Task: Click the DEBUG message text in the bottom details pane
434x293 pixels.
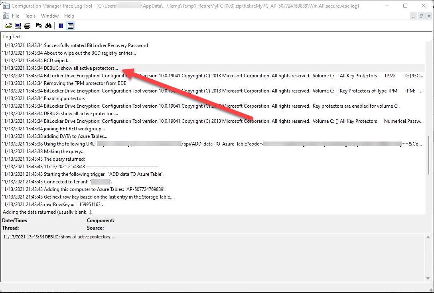Action: tap(59, 237)
